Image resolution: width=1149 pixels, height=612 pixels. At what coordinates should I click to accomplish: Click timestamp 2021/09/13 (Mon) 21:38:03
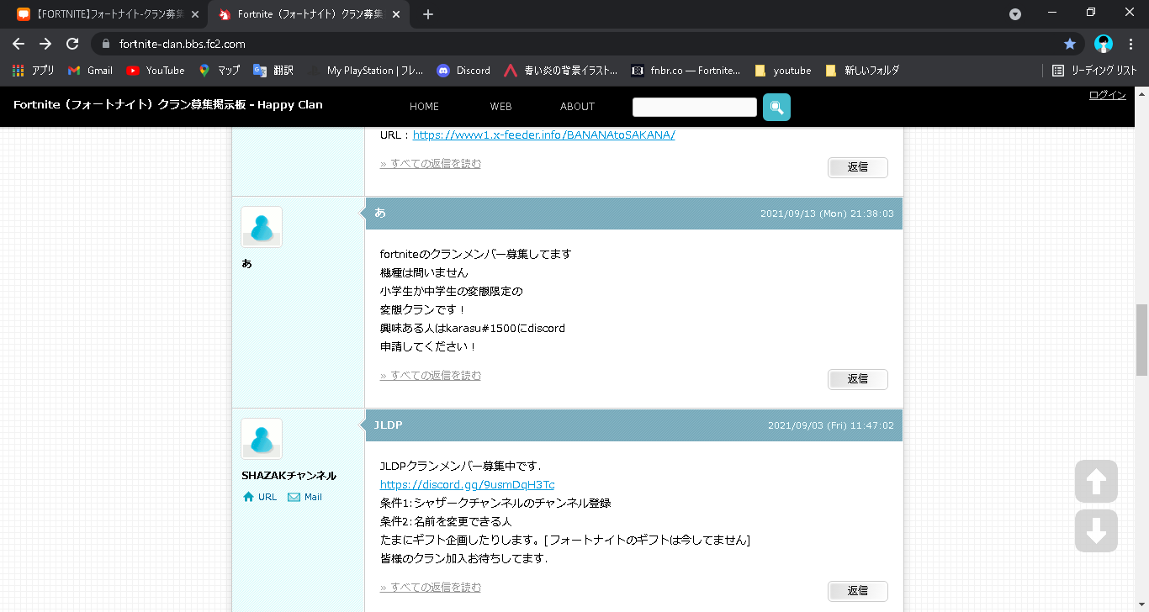[x=827, y=214]
